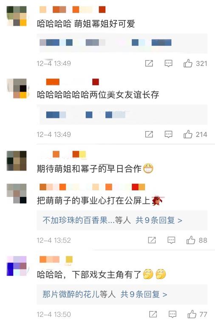Reply to the comment with 321 likes
Screen dimensions: 215x322
click(169, 64)
